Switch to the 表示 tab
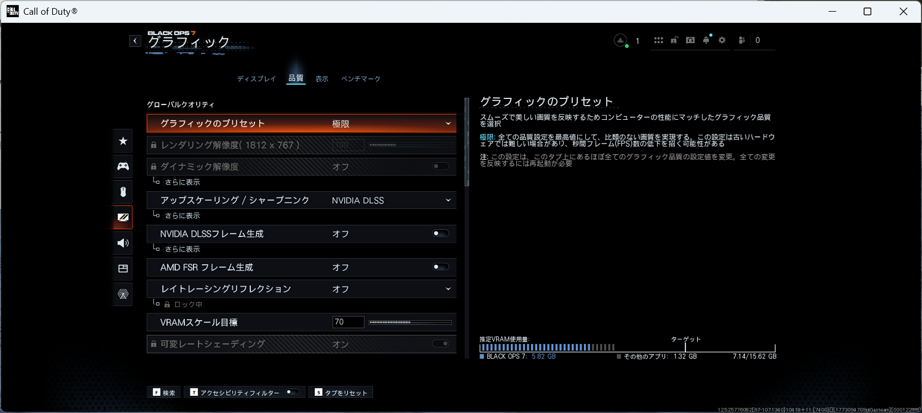This screenshot has width=922, height=413. click(x=322, y=79)
